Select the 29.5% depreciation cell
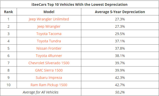159x96 pixels. (x=120, y=34)
